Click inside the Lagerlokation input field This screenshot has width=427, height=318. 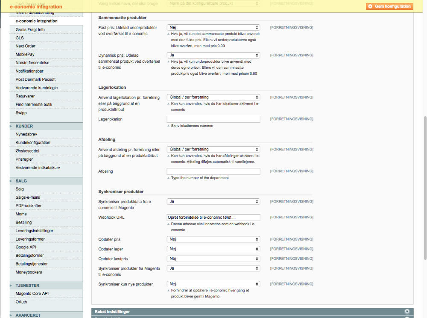coord(212,119)
